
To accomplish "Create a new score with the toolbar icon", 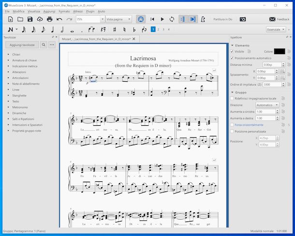I will click(11, 19).
